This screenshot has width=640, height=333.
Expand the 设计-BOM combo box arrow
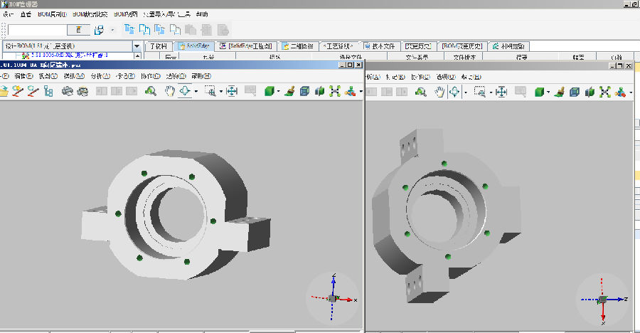pyautogui.click(x=137, y=46)
